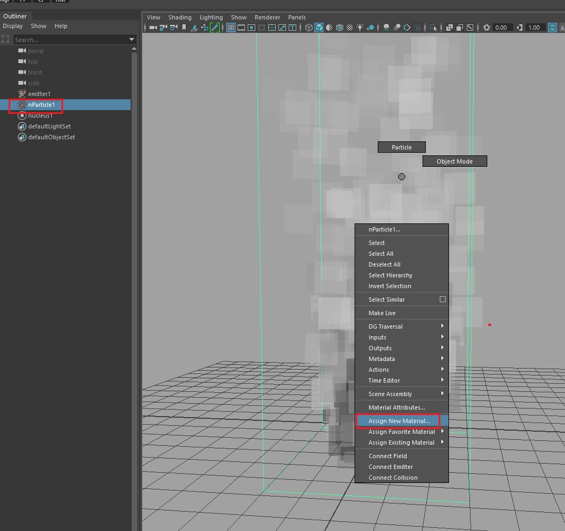Screen dimensions: 565x531
Task: Toggle the Safe Action icon
Action: 282,28
